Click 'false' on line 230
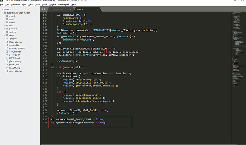This screenshot has height=145, width=246. pos(99,119)
